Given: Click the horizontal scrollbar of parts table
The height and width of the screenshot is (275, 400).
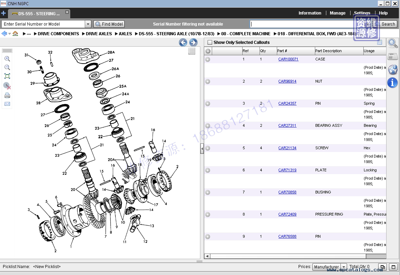Looking at the screenshot, I should point(287,256).
